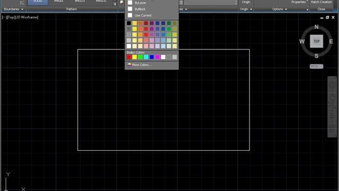Click Set Origin button
The height and width of the screenshot is (191, 339).
(x=246, y=3)
